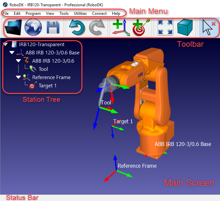Select Target 1 in station tree

click(47, 86)
